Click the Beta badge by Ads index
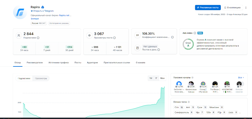This screenshot has height=119, width=252. [200, 33]
